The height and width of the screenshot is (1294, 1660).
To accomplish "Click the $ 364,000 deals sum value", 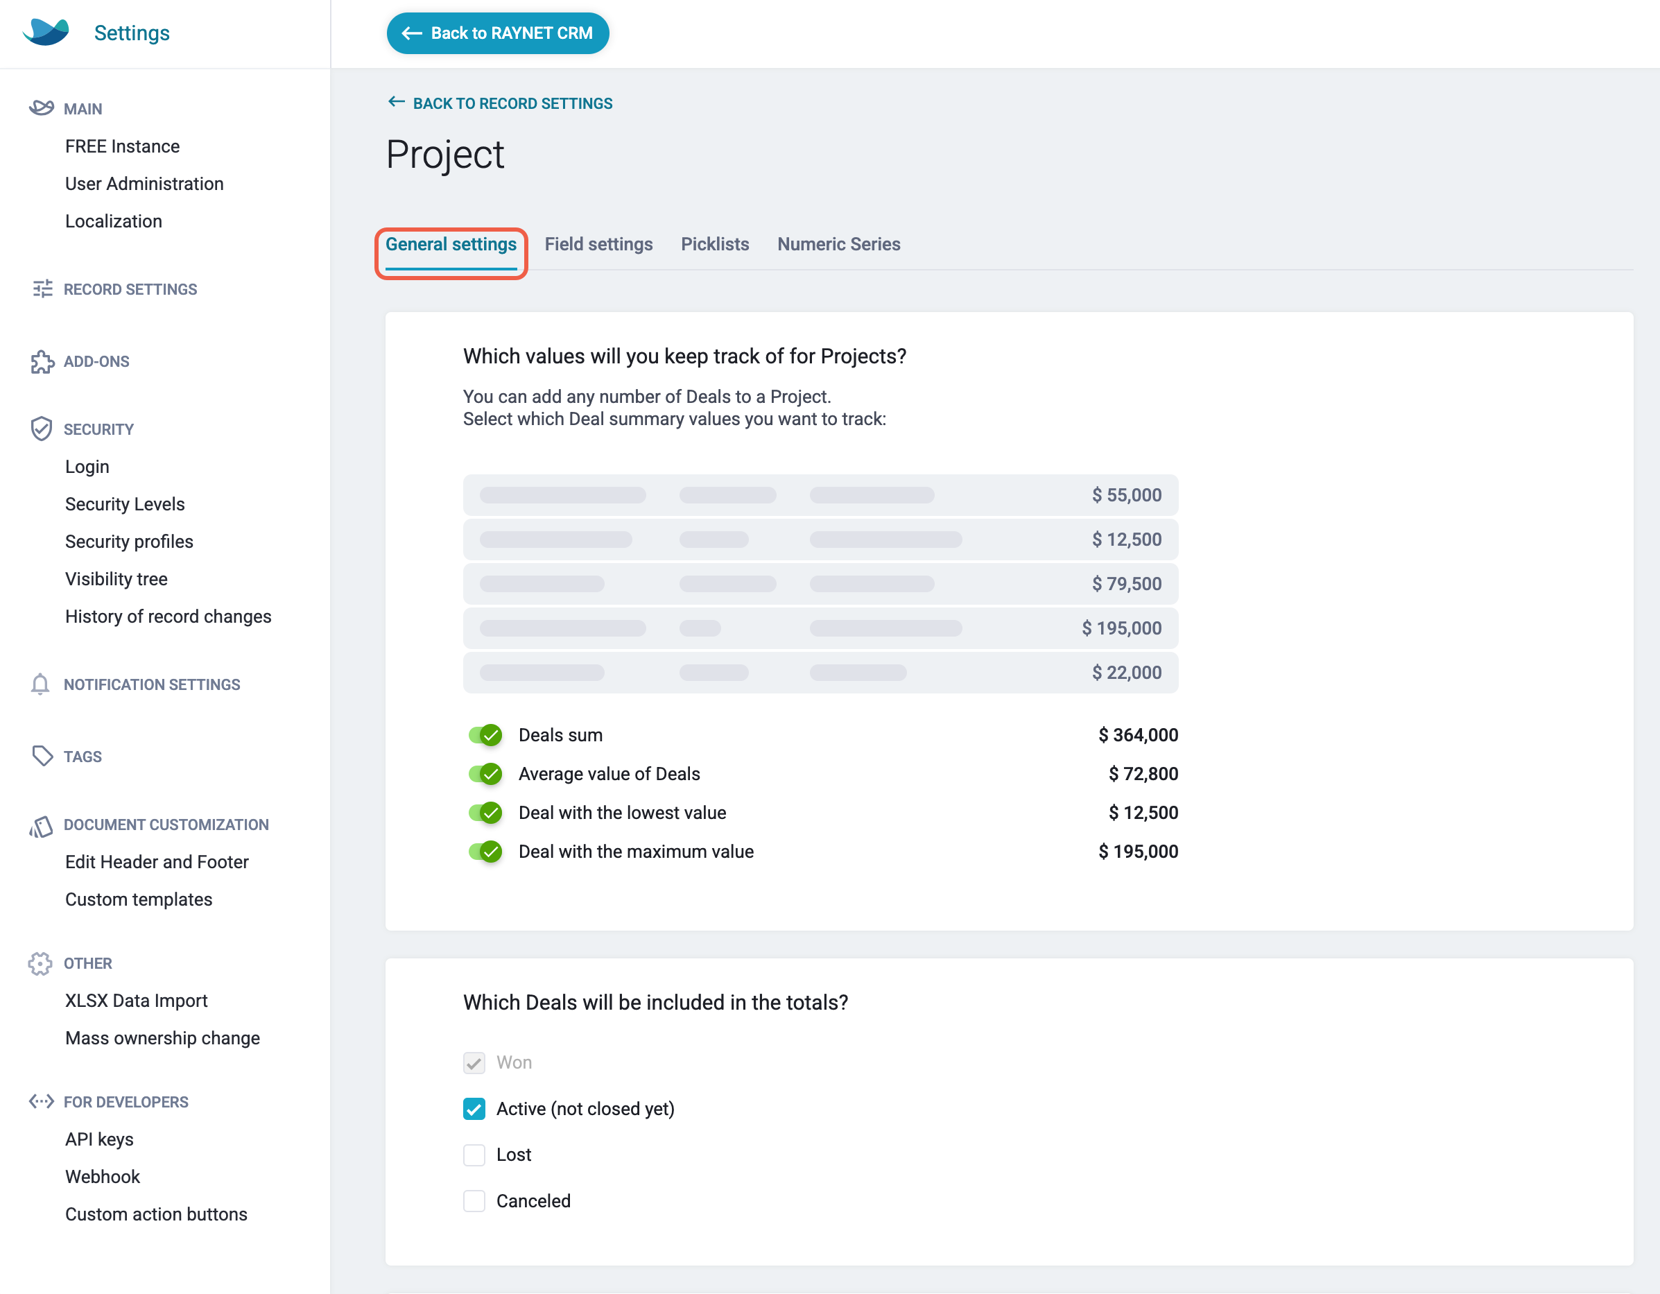I will pos(1138,735).
